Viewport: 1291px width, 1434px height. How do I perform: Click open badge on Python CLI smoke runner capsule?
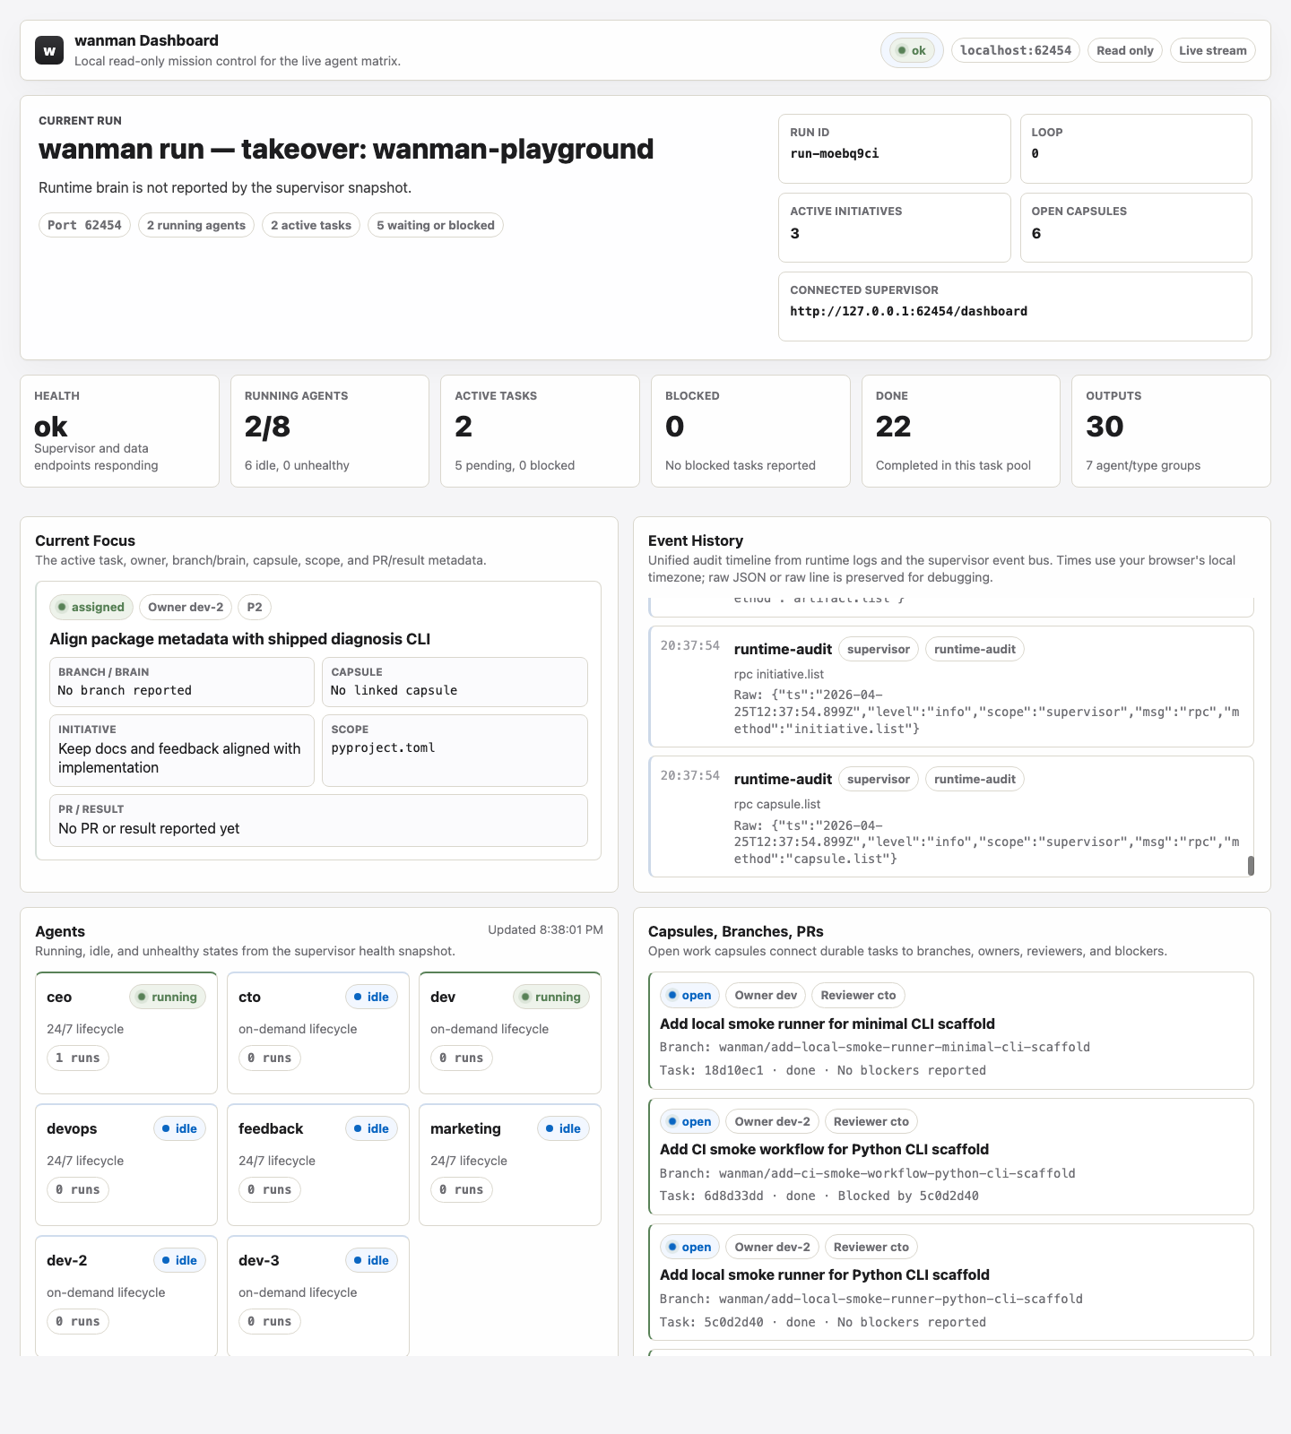click(689, 1247)
